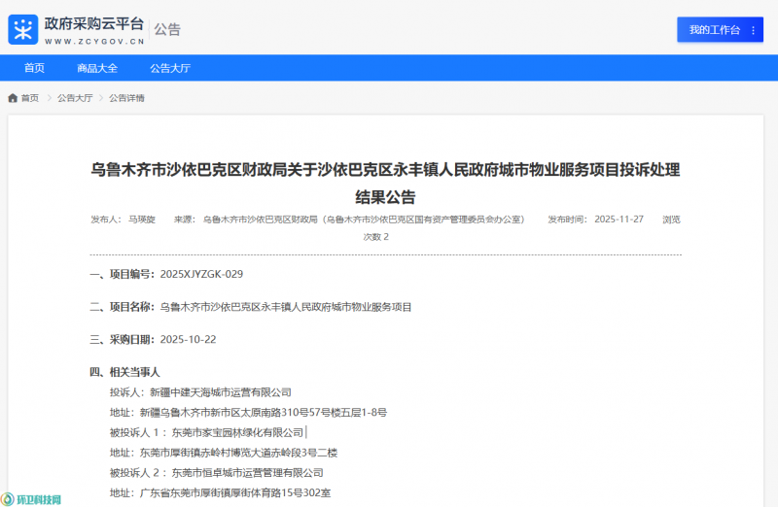
Task: Switch to the 公告大厅 navigation tab
Action: (170, 68)
